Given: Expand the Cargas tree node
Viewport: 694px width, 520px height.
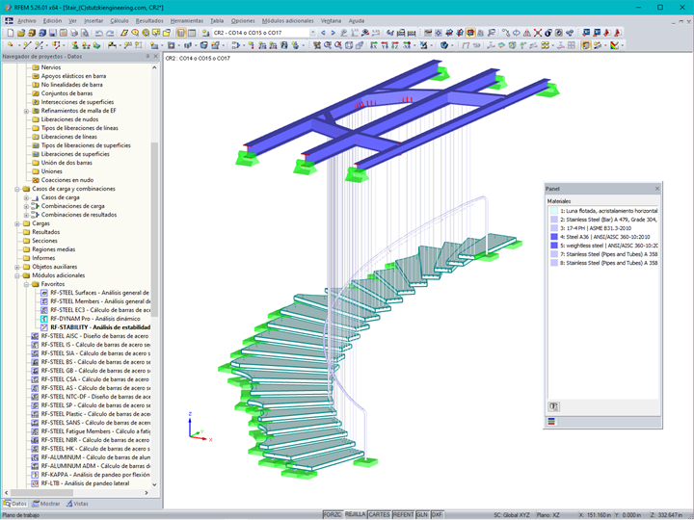Looking at the screenshot, I should coord(16,223).
